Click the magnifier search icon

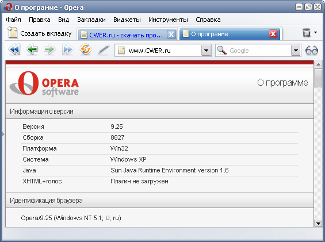point(222,50)
